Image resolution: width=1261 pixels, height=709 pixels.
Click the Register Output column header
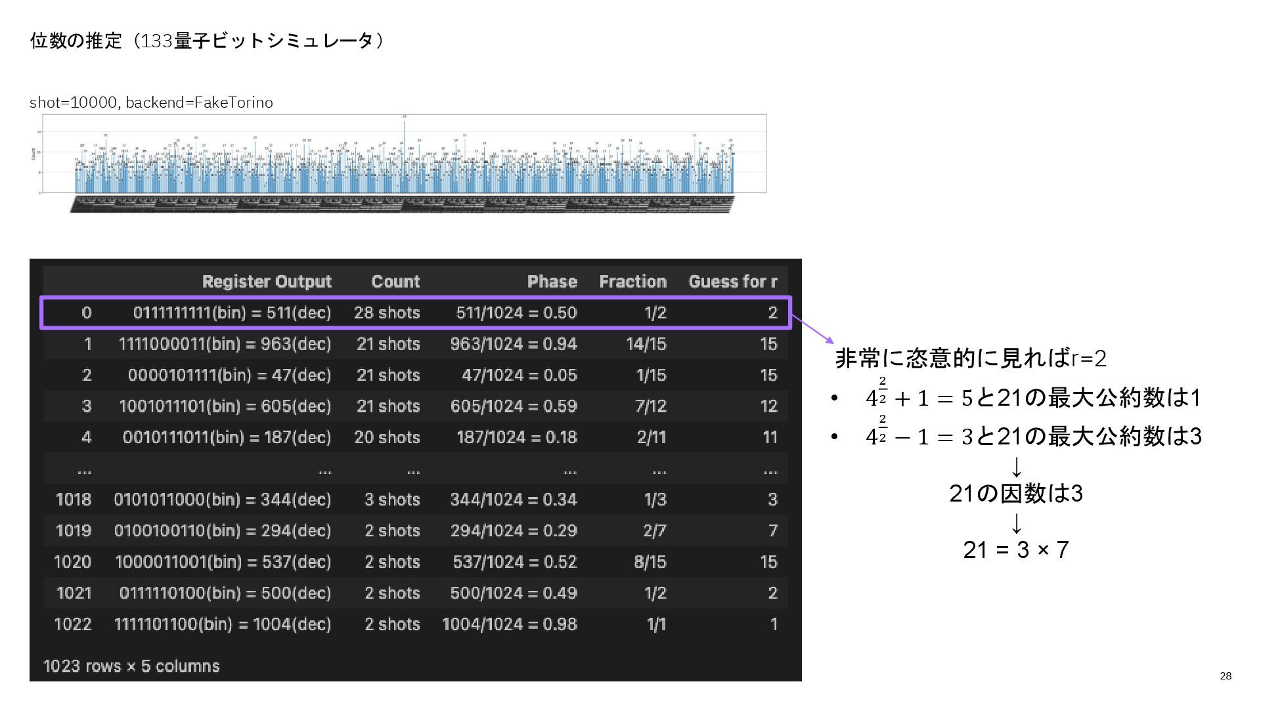pyautogui.click(x=267, y=282)
